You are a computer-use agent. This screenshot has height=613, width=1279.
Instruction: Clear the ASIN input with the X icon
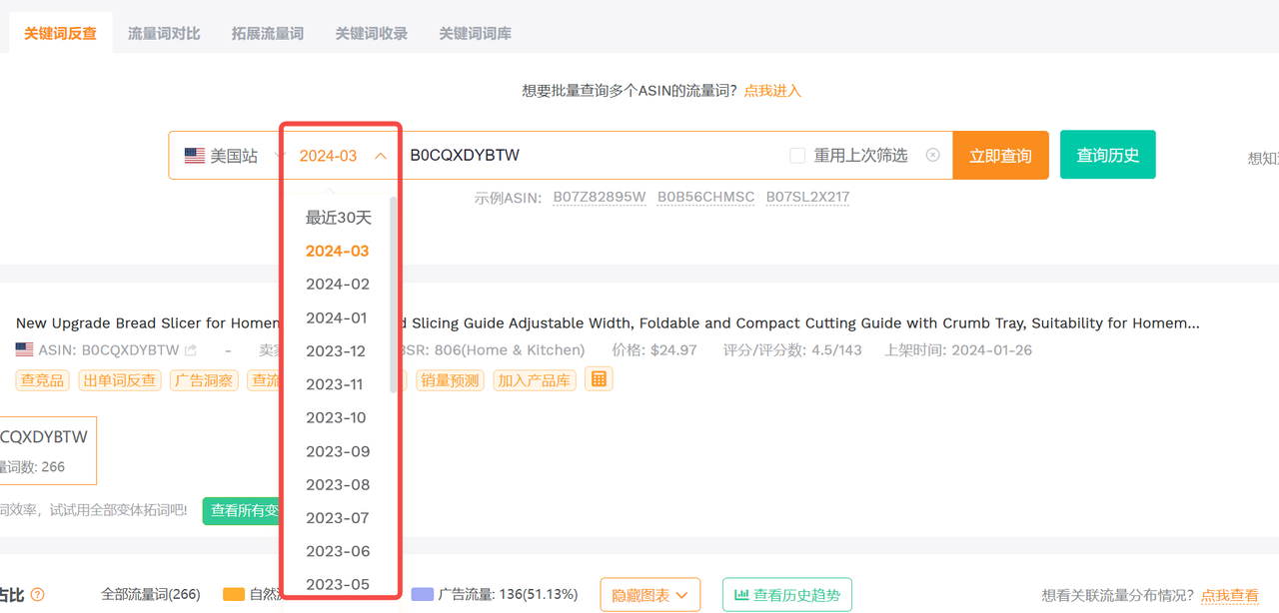click(x=932, y=155)
